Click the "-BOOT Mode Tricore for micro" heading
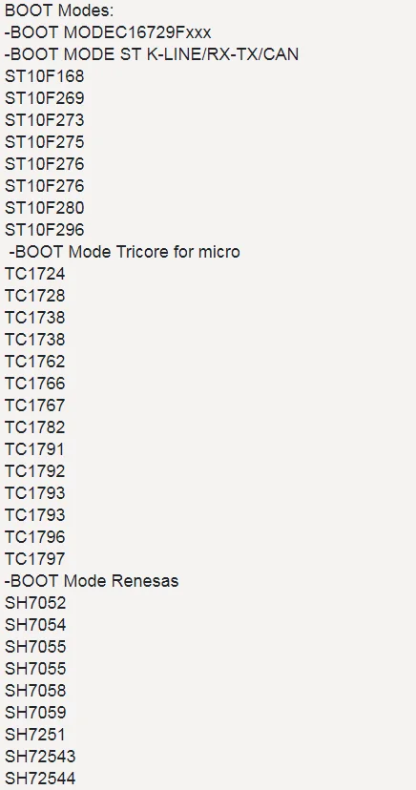This screenshot has height=790, width=416. click(x=124, y=252)
